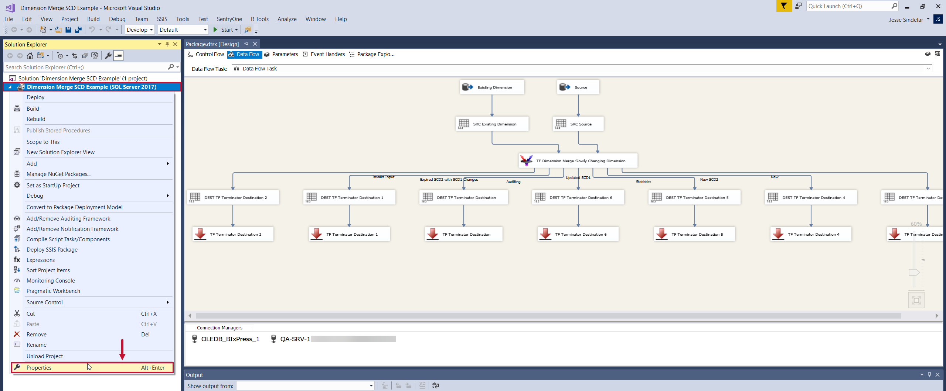
Task: Click the Undo icon on the toolbar
Action: [92, 30]
